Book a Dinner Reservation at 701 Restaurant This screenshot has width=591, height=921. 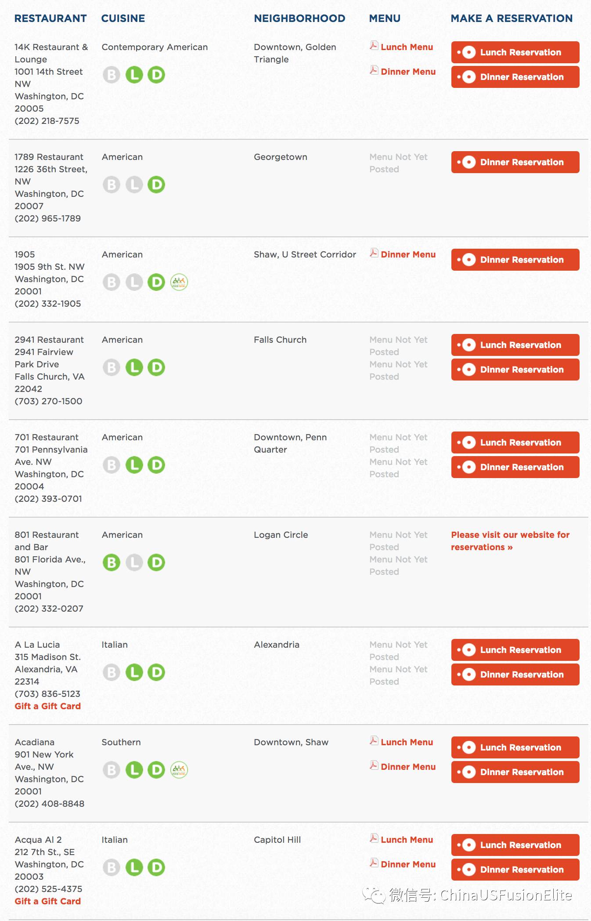(515, 467)
